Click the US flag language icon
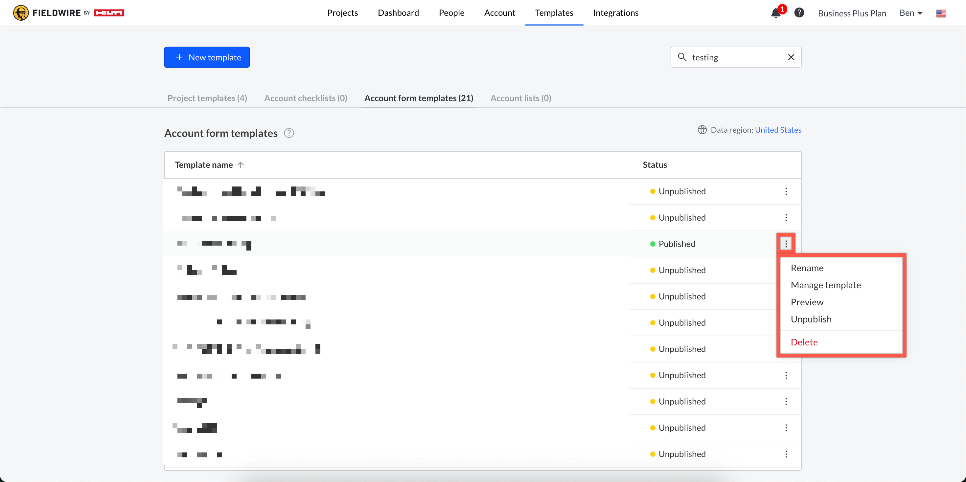The width and height of the screenshot is (966, 482). (940, 13)
